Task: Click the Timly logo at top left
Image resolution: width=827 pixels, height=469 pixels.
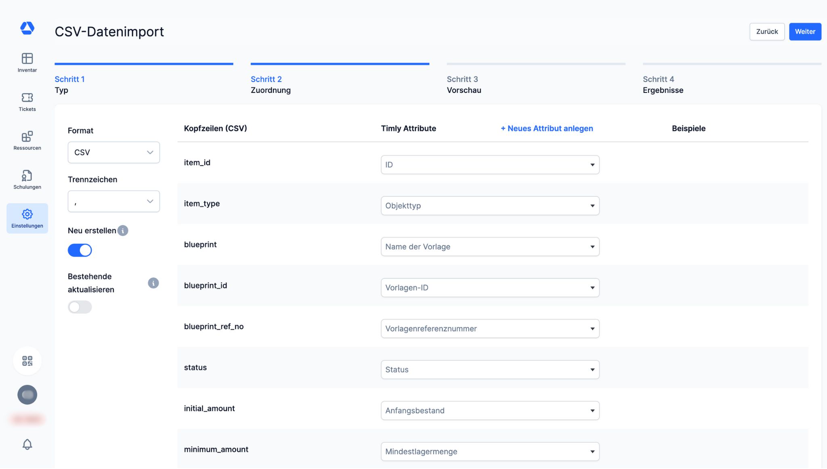Action: click(27, 28)
